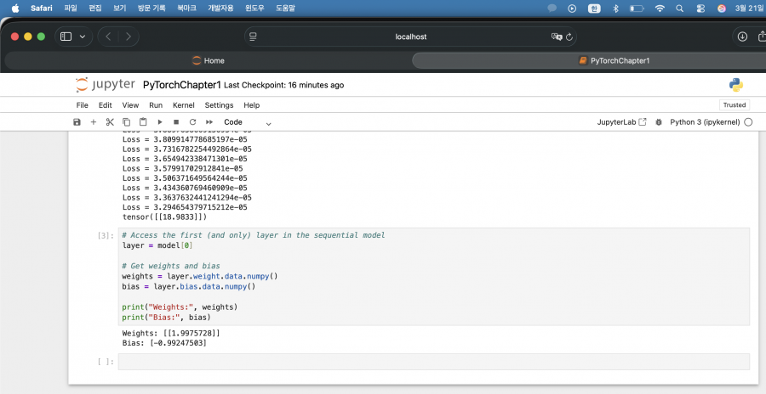The width and height of the screenshot is (766, 394).
Task: Open the Kernel menu
Action: point(183,105)
